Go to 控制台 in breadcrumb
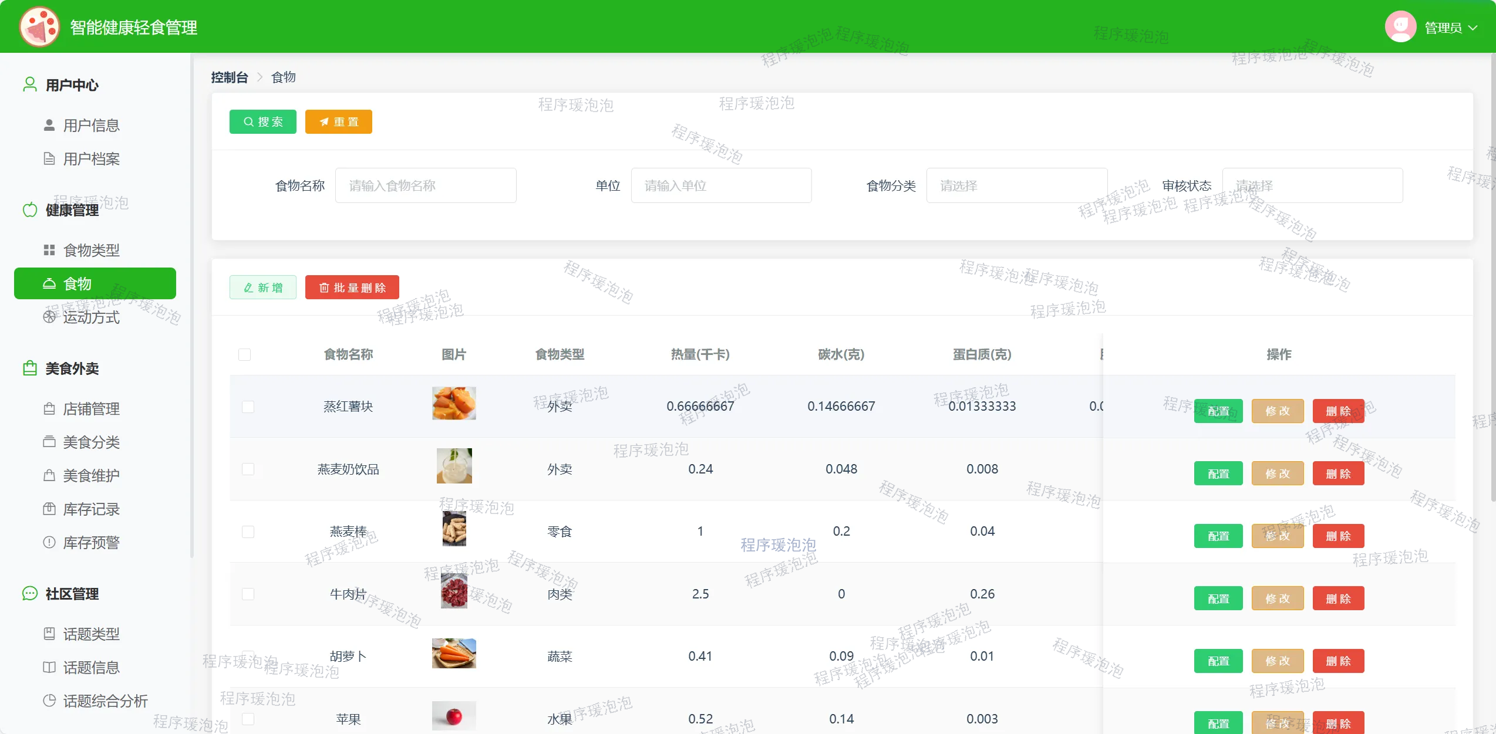This screenshot has width=1496, height=734. [x=229, y=77]
